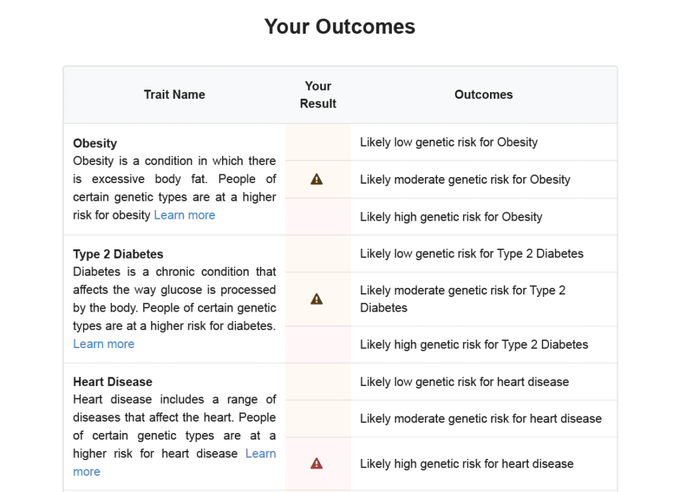The width and height of the screenshot is (679, 492).
Task: Click 'Likely moderate genetic risk for Type 2 Diabetes'
Action: coord(463,299)
